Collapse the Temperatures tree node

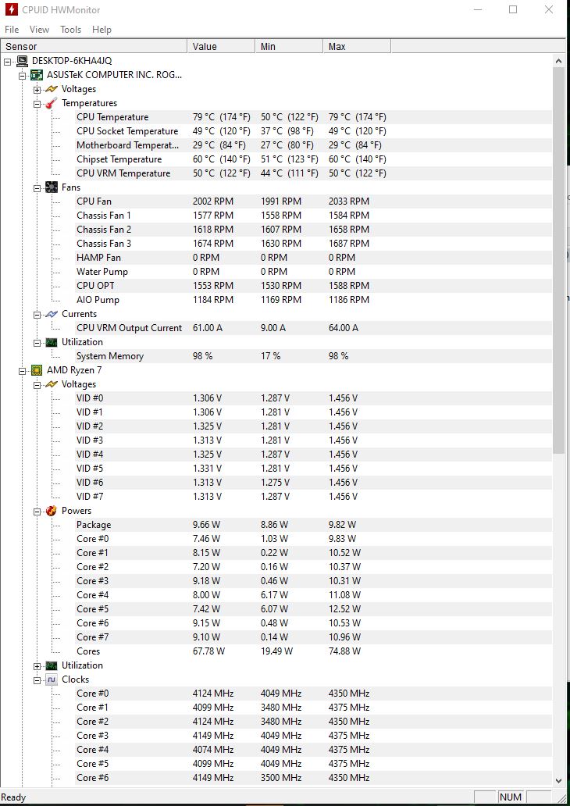[37, 103]
